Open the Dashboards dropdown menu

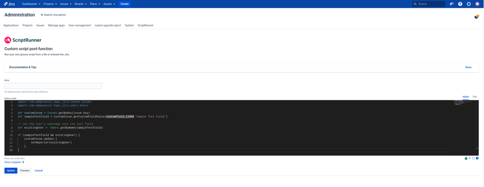coord(31,4)
